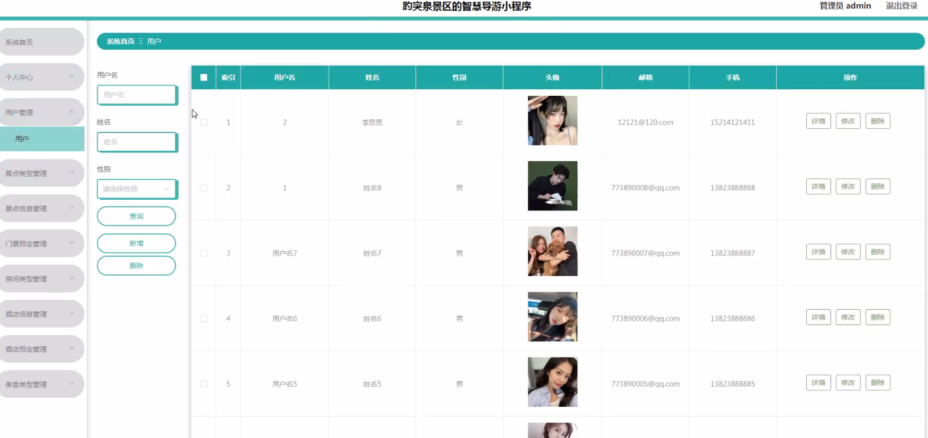Click 修改 for user 姓名8

848,187
